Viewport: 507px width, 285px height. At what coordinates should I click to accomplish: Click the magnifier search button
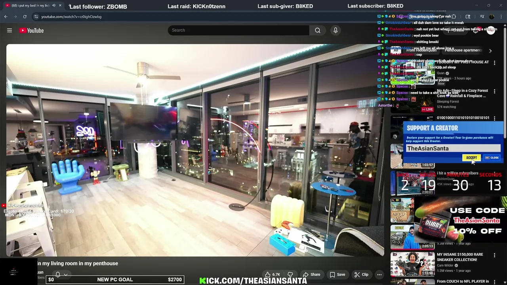(318, 30)
